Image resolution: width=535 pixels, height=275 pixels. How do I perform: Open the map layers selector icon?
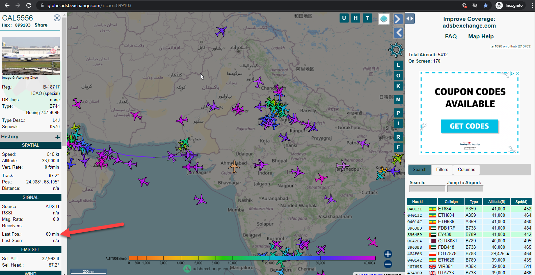384,19
